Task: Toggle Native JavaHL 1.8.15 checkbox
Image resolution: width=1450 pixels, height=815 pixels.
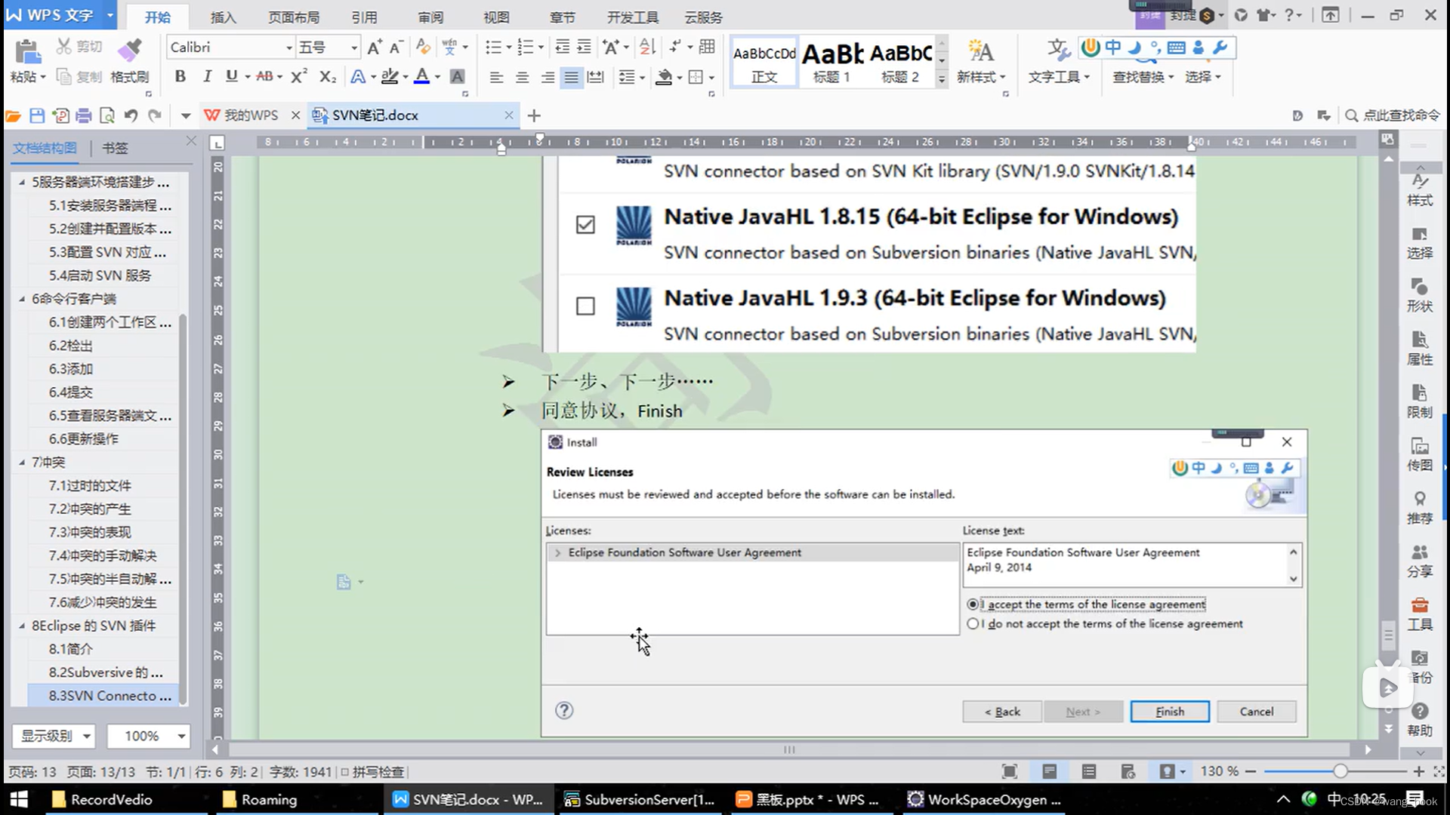Action: 585,224
